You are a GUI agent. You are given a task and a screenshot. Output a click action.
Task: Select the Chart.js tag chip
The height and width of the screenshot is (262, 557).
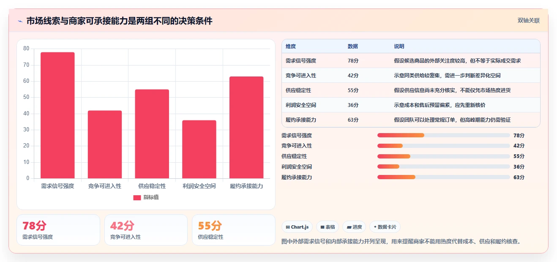tap(298, 227)
